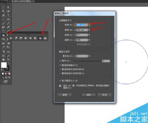The image size is (148, 123).
Task: Toggle the 细节(D) checkbox
Action: point(60,61)
